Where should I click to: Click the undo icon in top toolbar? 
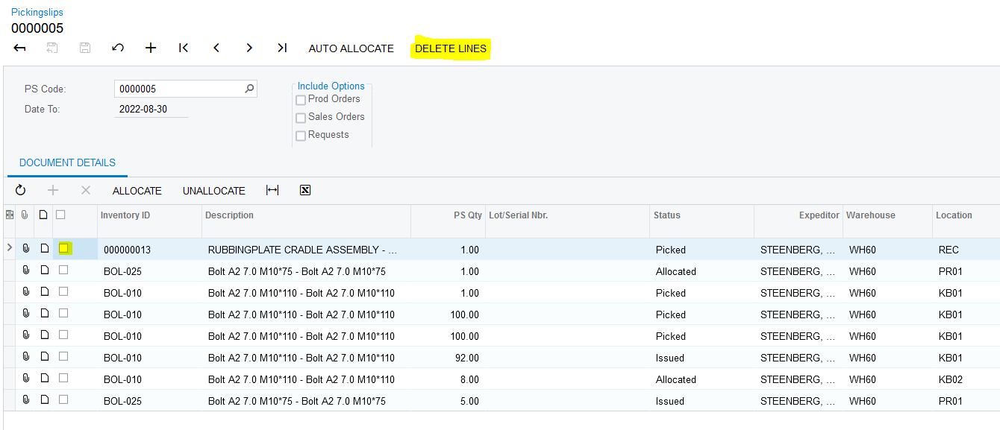point(118,48)
